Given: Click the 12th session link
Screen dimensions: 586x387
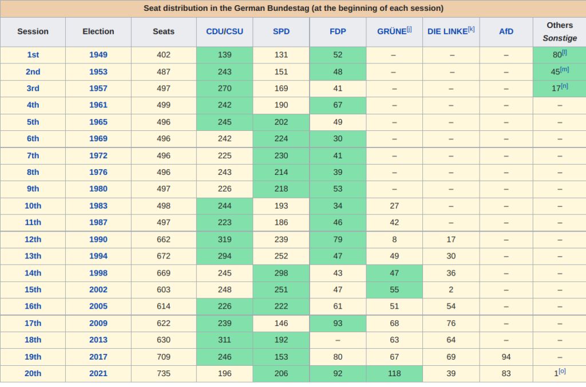Looking at the screenshot, I should 33,240.
